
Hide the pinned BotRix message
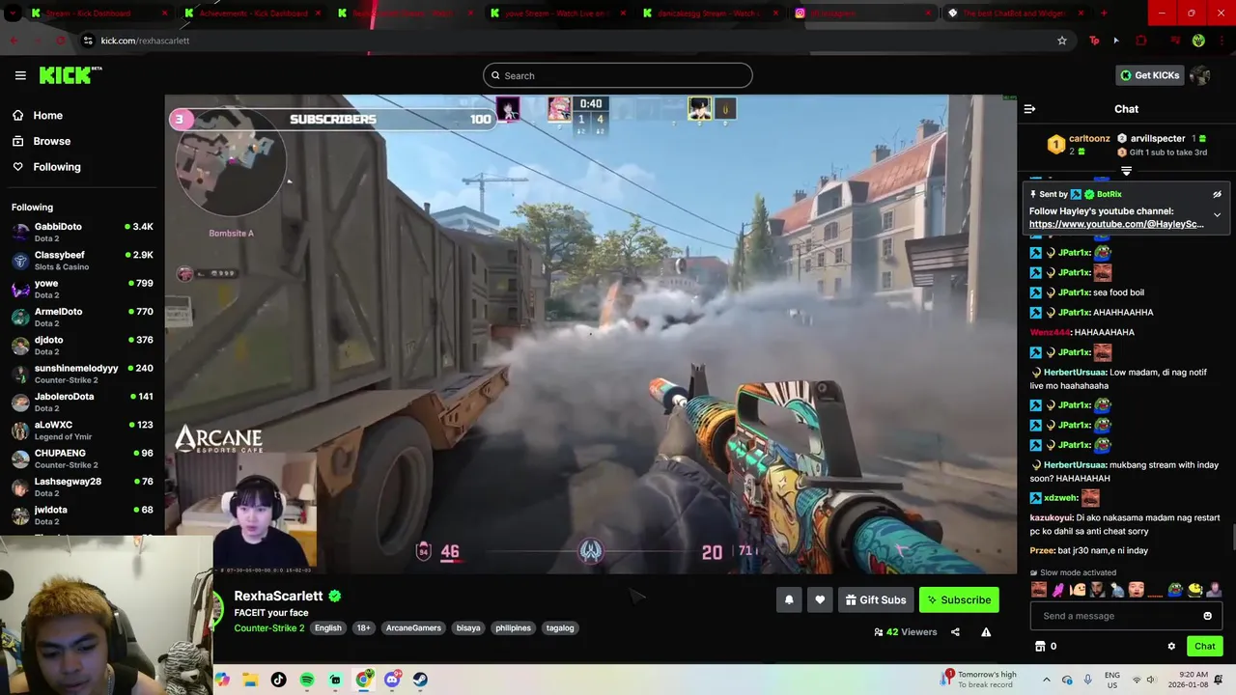click(x=1217, y=194)
